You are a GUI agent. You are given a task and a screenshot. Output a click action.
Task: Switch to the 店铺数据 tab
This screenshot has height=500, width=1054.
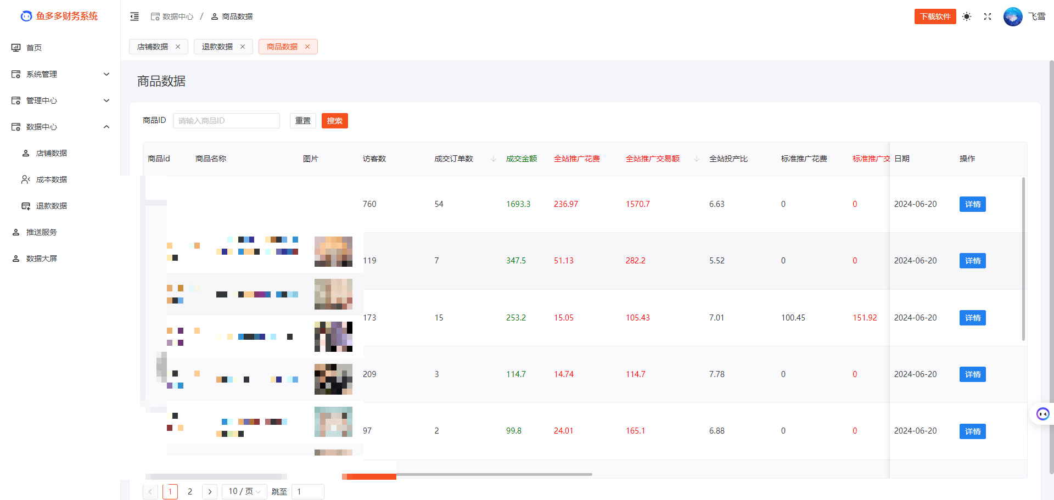click(153, 47)
